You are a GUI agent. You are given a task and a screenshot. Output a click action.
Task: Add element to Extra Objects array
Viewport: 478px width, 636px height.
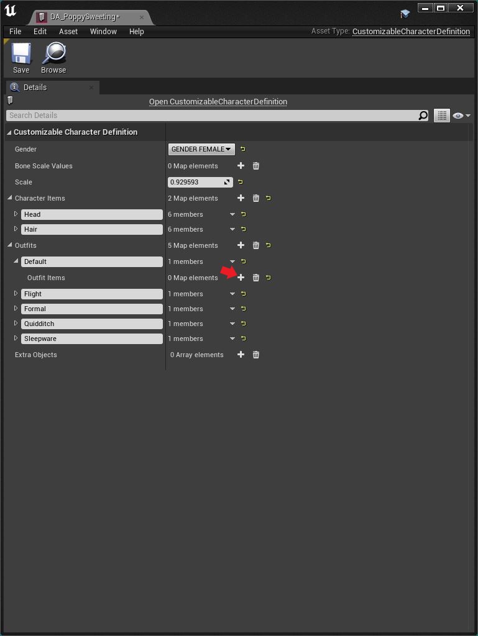click(x=241, y=355)
